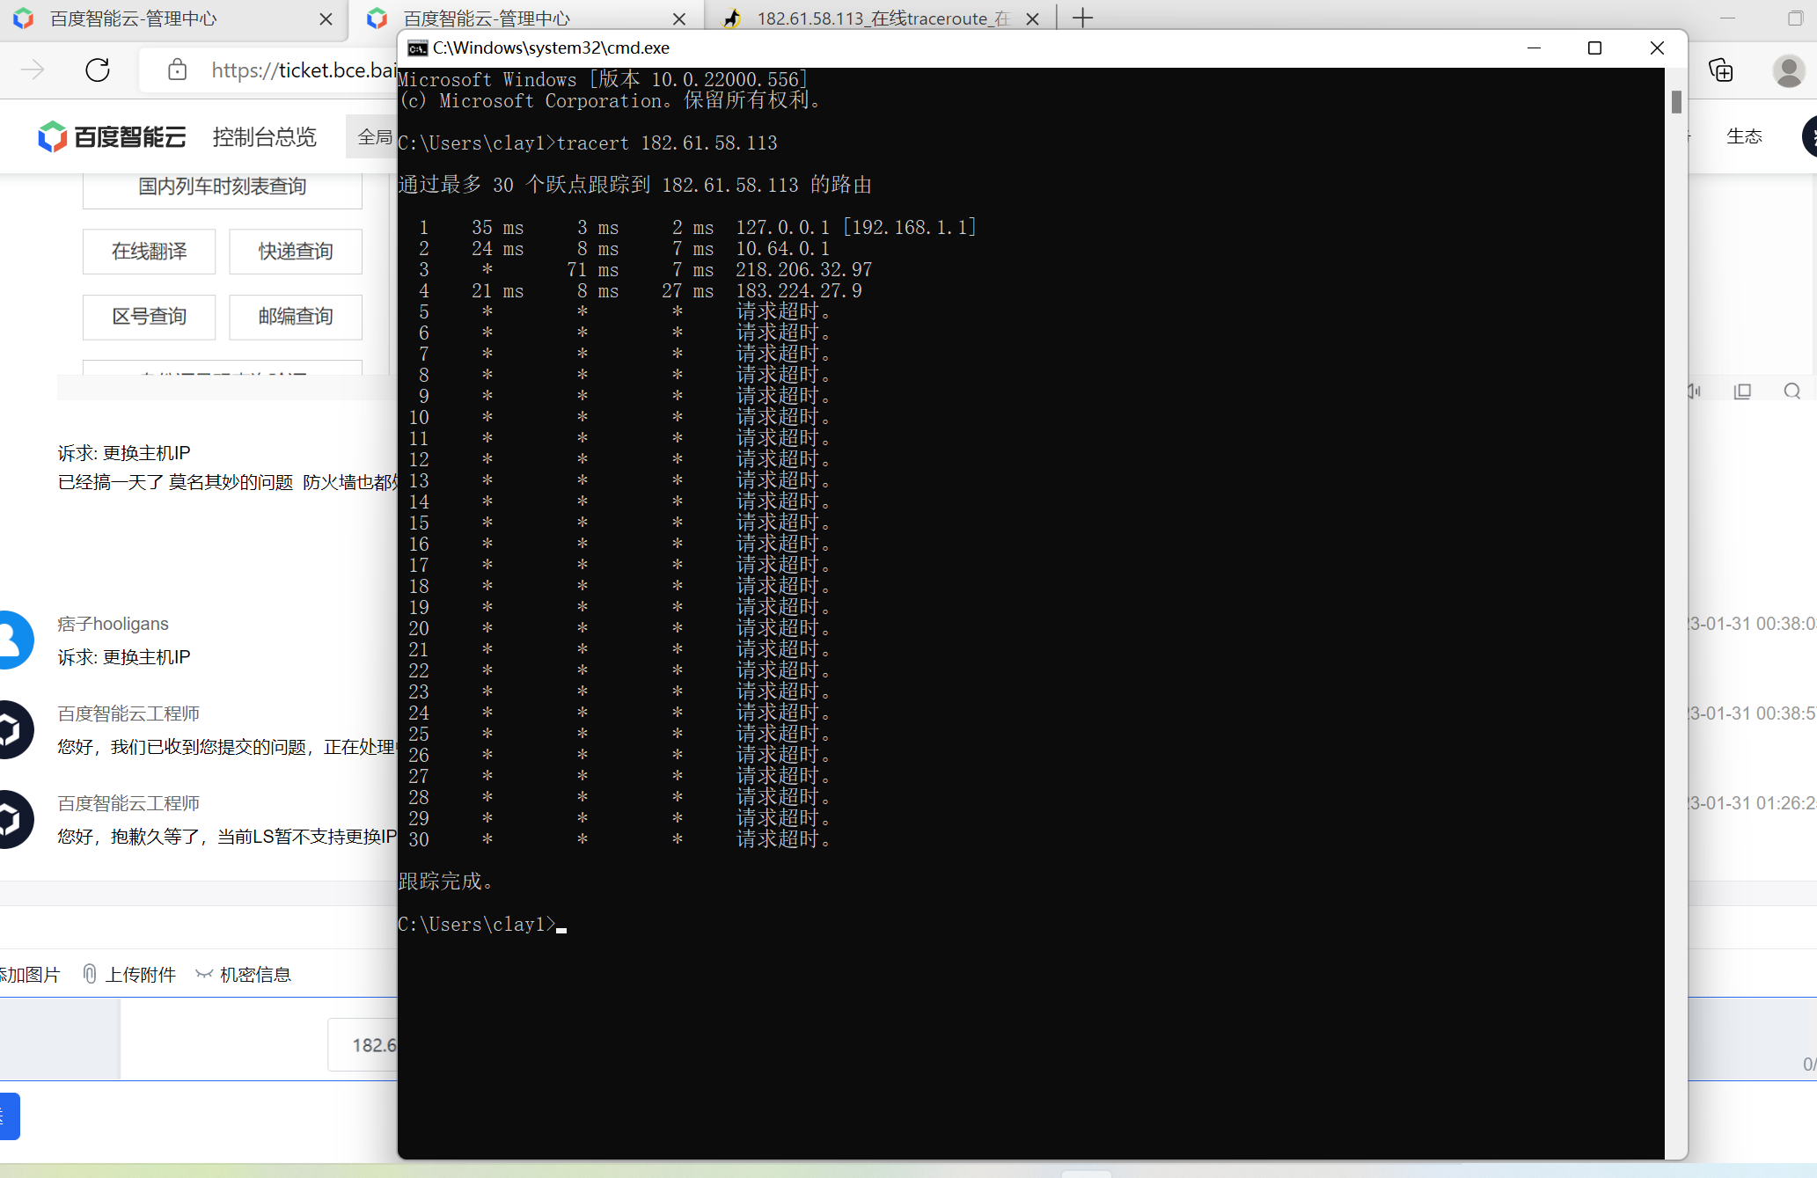Click the 在线翻译 button

[x=149, y=252]
